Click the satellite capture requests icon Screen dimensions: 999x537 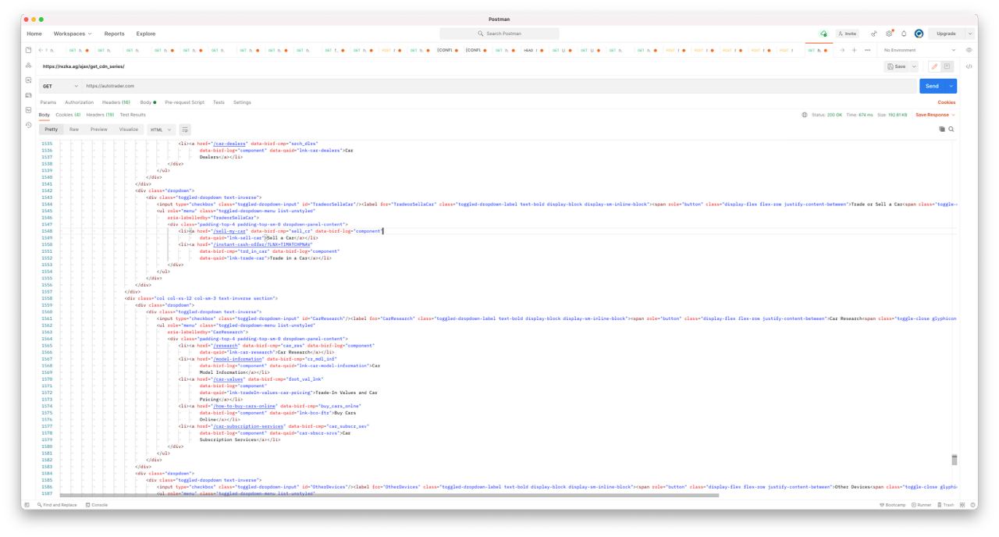click(874, 34)
